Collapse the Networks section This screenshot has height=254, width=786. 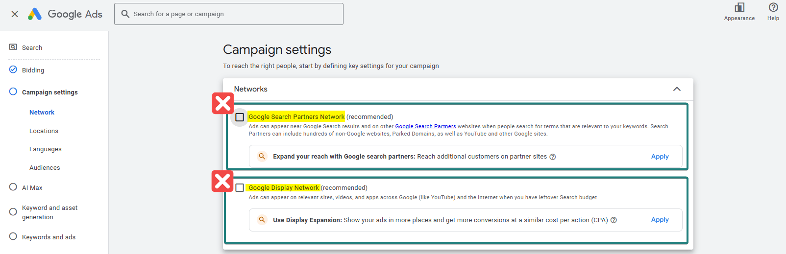tap(677, 89)
